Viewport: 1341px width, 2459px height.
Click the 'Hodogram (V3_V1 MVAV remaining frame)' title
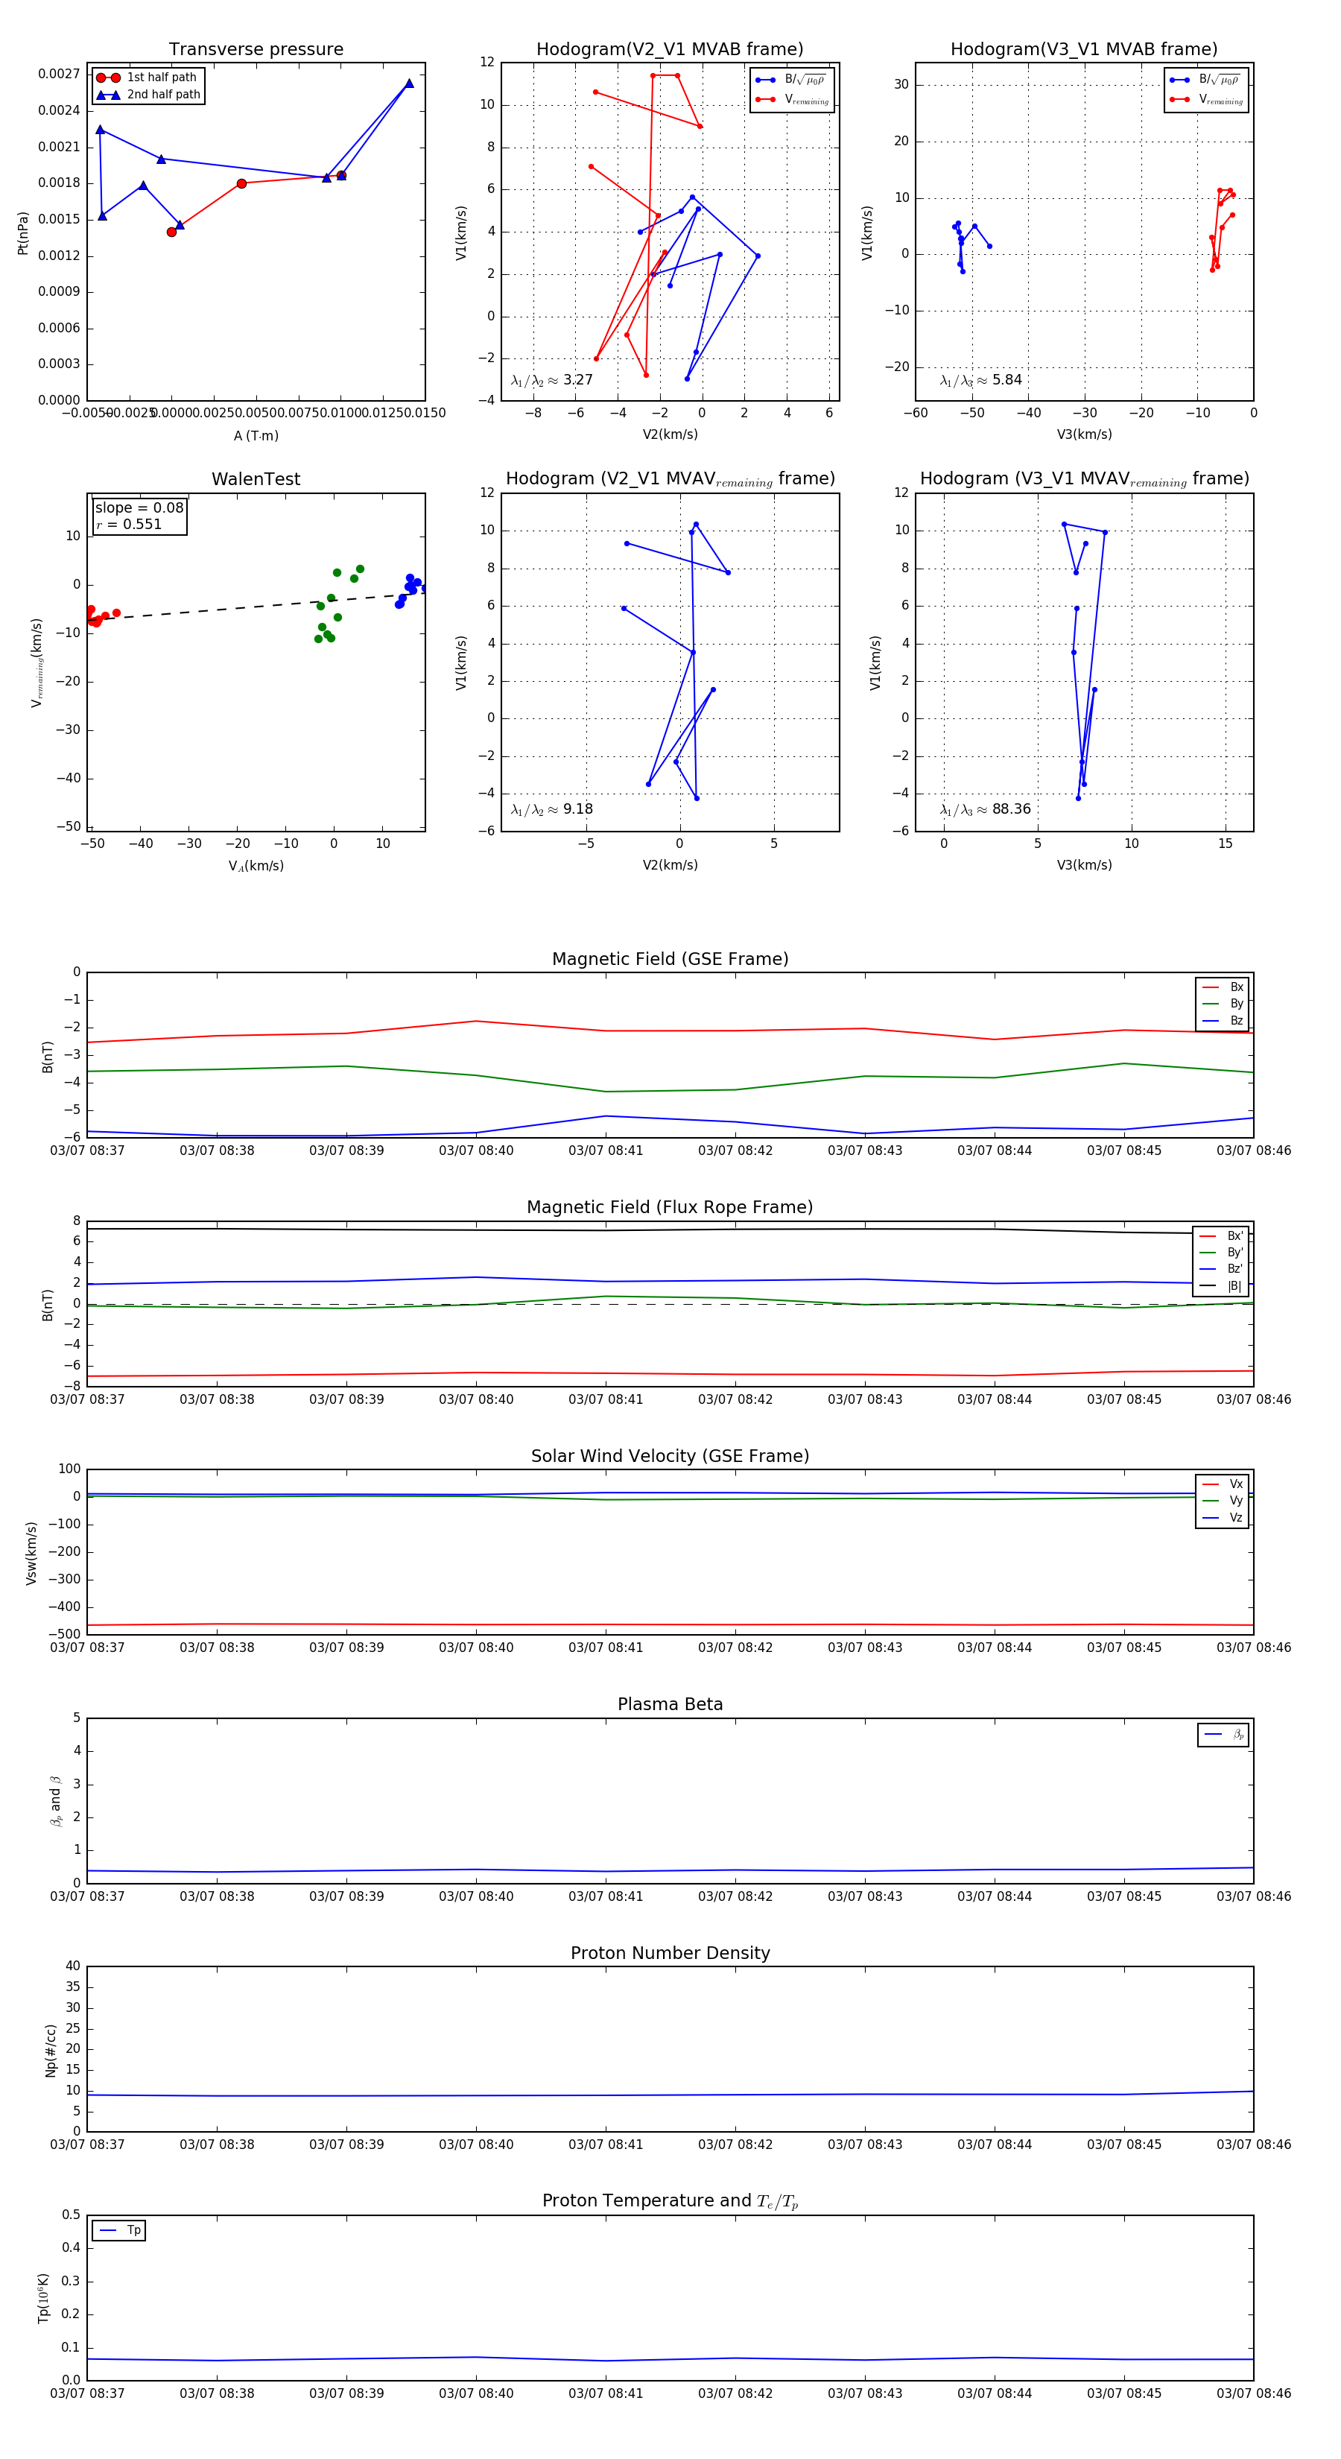[x=1084, y=479]
